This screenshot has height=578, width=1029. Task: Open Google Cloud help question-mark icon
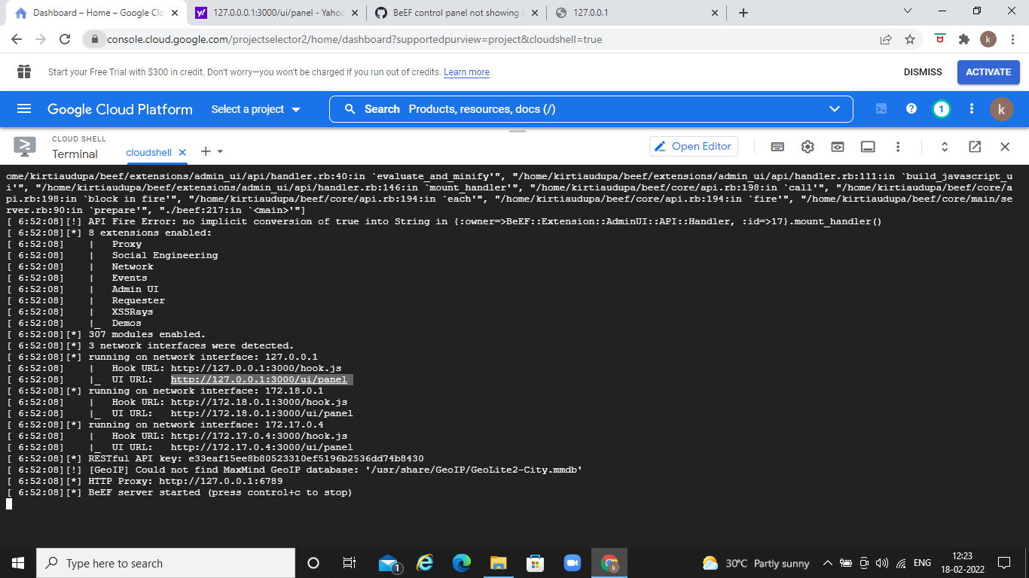(x=911, y=108)
